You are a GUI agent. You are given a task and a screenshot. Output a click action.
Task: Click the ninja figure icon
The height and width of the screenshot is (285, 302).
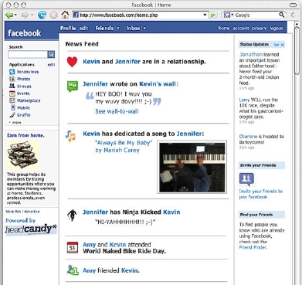pyautogui.click(x=72, y=215)
